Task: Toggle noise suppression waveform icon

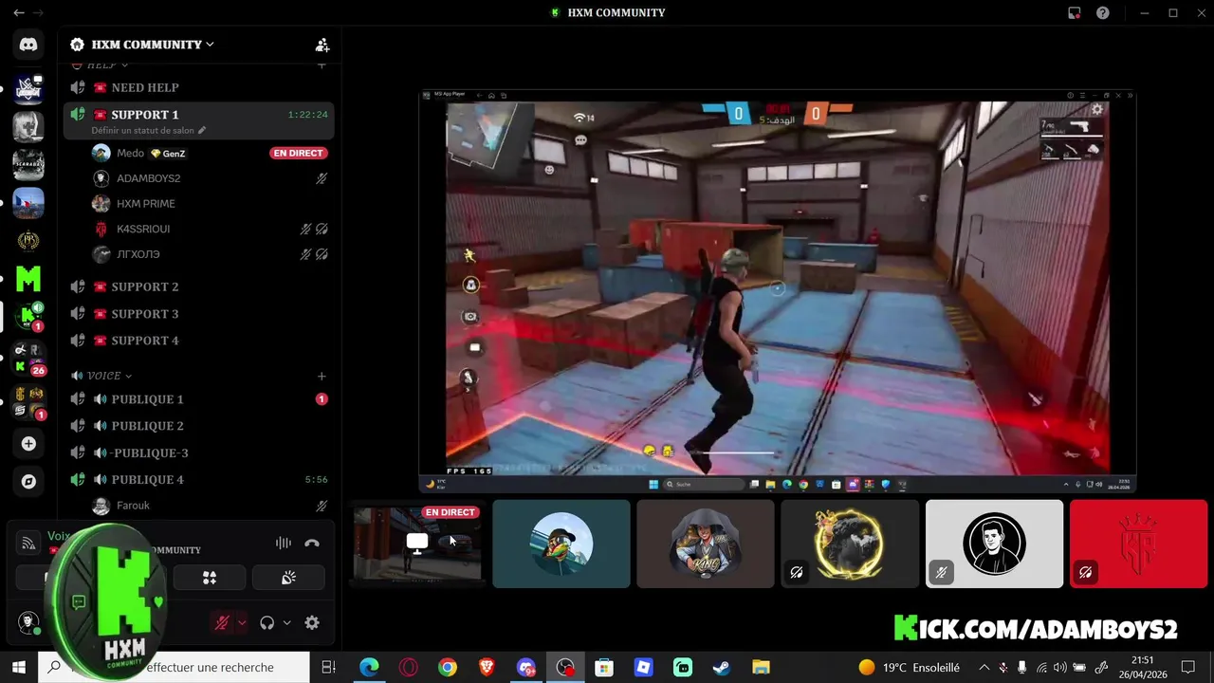Action: click(283, 544)
